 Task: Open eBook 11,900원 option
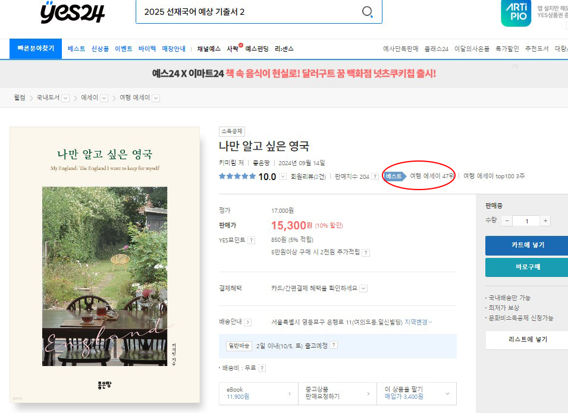tap(259, 393)
